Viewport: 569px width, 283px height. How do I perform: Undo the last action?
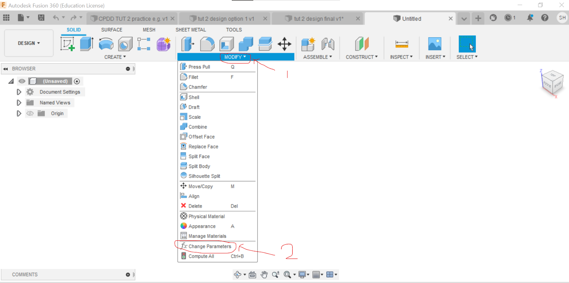(56, 18)
